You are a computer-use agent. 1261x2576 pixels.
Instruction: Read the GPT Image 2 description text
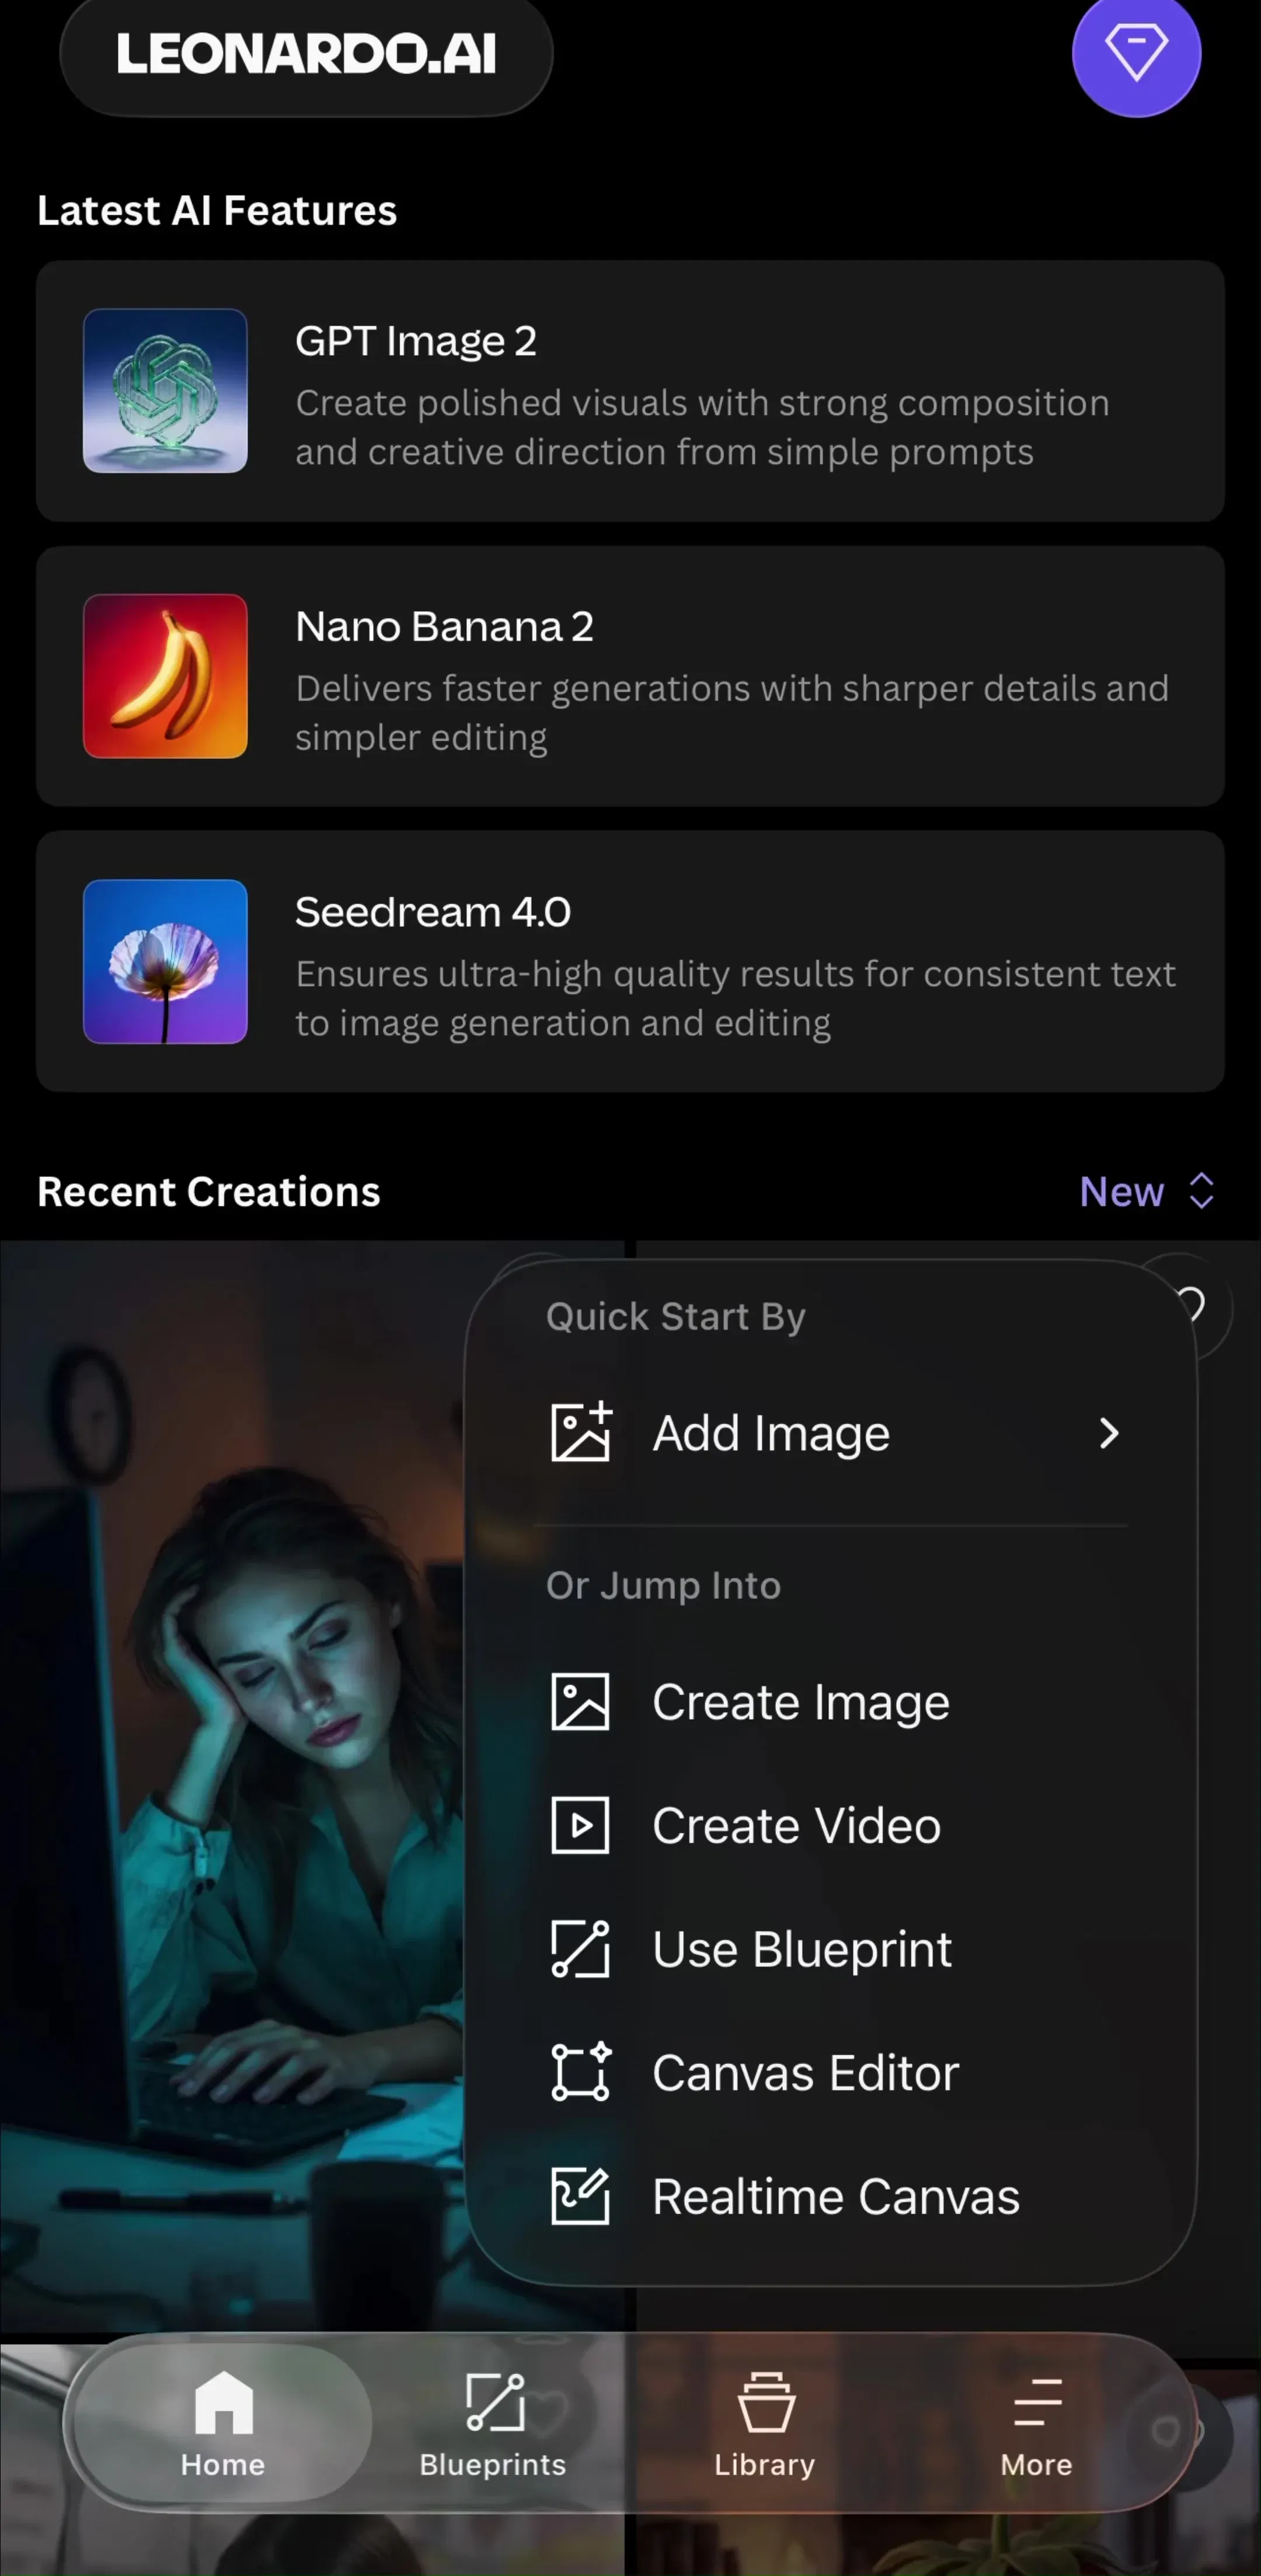coord(702,427)
